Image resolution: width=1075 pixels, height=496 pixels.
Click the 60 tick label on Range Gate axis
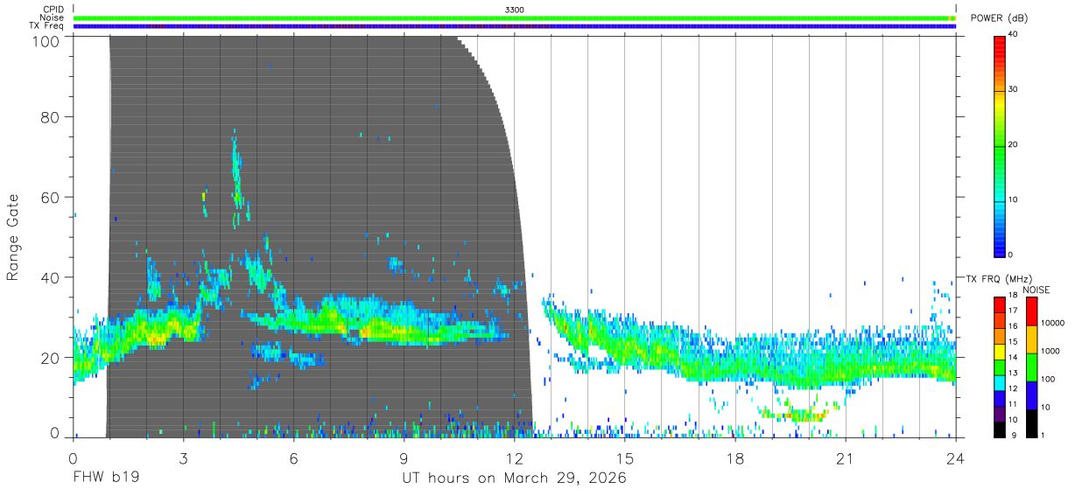tap(51, 198)
